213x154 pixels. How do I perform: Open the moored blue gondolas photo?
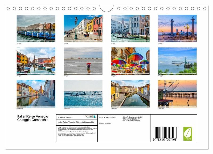point(36,28)
